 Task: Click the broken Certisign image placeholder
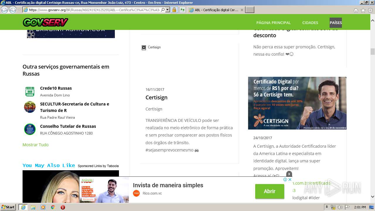[x=144, y=47]
